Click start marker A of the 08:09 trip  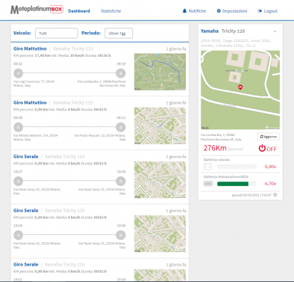point(19,127)
